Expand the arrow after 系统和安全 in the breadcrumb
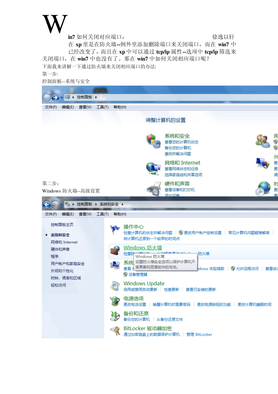 click(123, 204)
